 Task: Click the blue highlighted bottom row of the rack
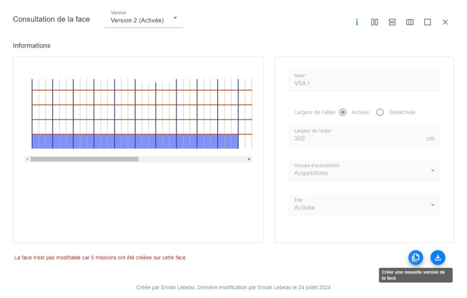(135, 141)
